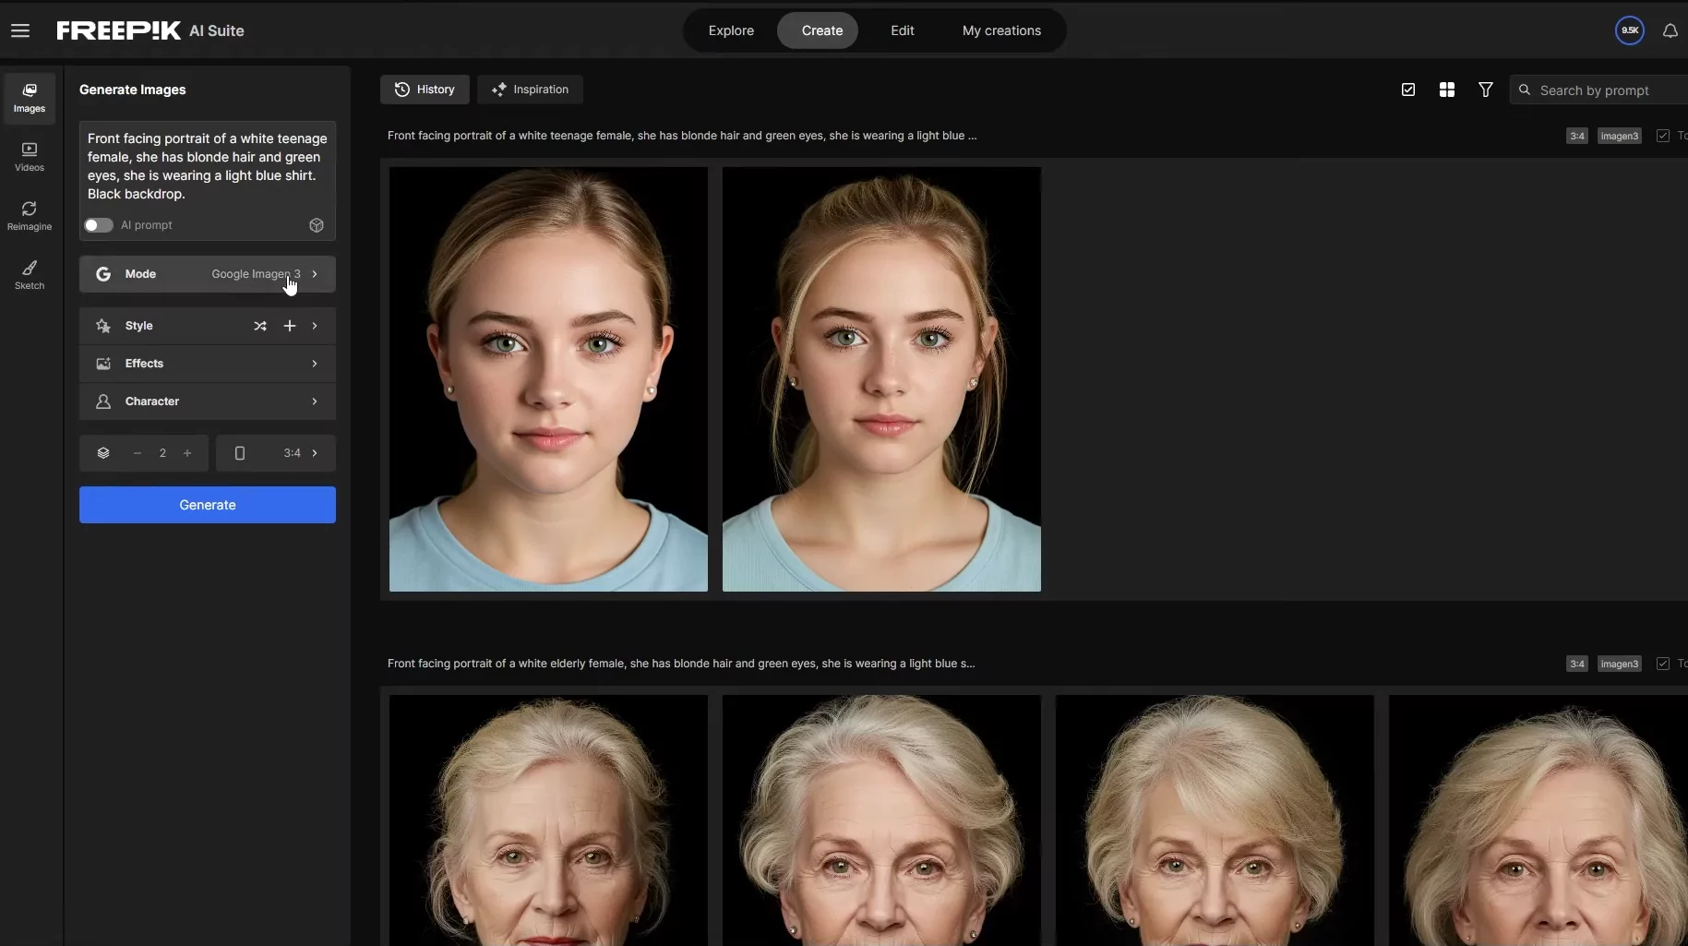Viewport: 1688px width, 946px height.
Task: Open the first teenage girl portrait
Action: pos(548,379)
